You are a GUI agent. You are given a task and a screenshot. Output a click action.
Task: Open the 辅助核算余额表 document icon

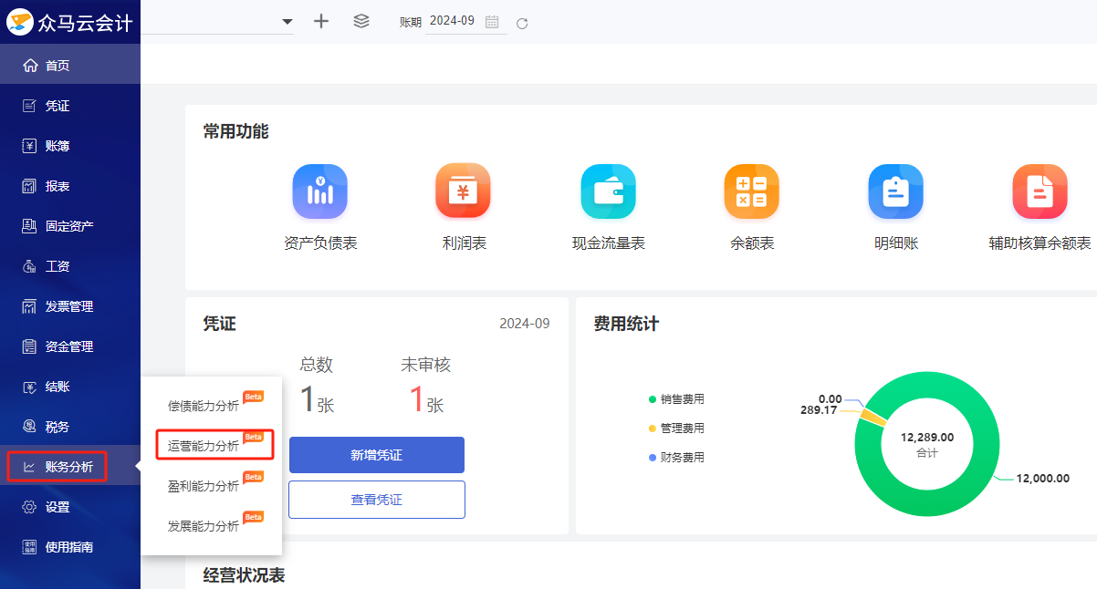click(1040, 191)
